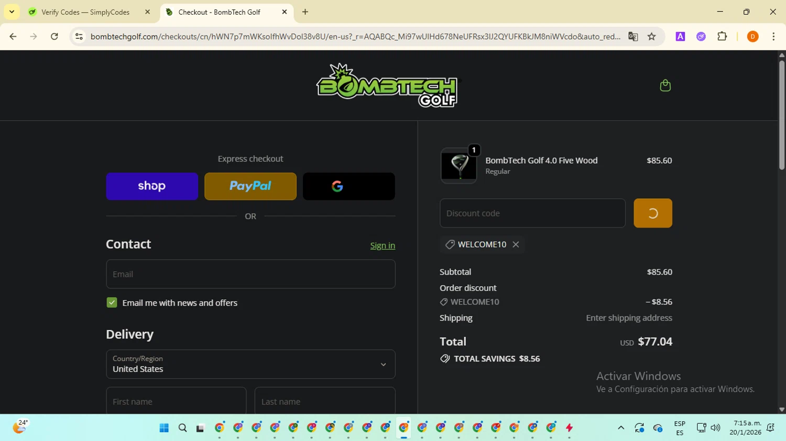Screen dimensions: 786x441
Task: Click the discount apply loading button
Action: coord(653,213)
